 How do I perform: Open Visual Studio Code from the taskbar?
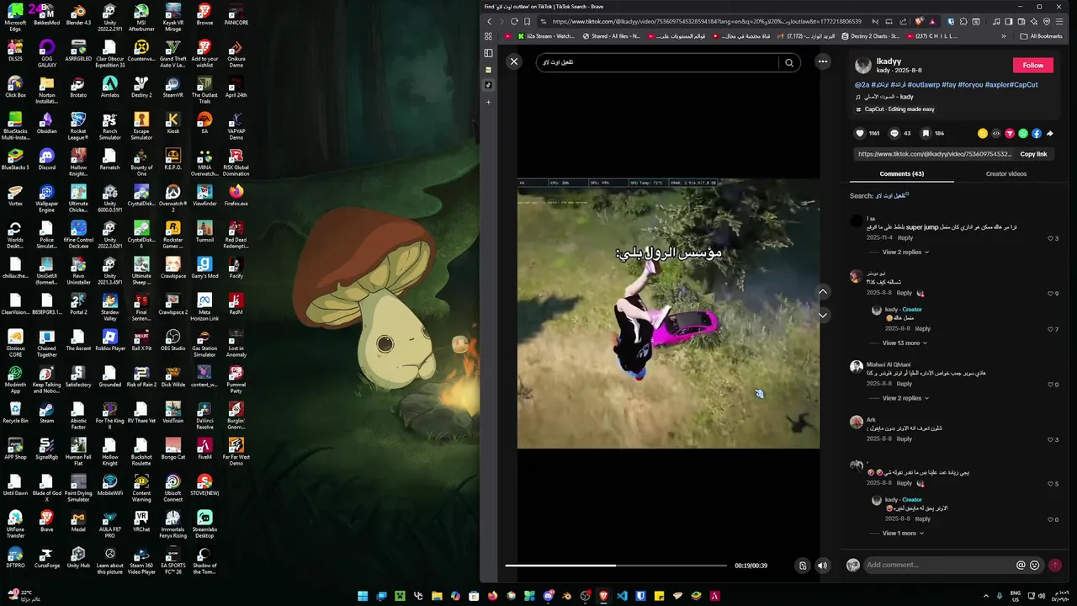623,596
